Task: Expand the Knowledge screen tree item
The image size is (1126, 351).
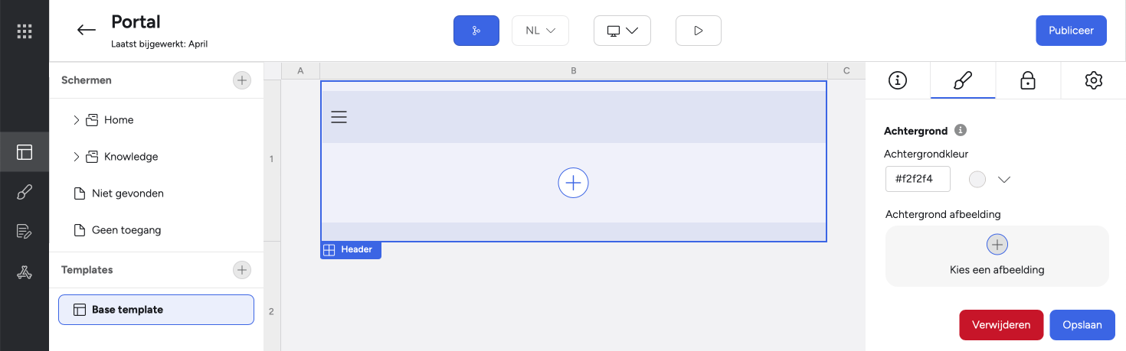Action: [76, 157]
